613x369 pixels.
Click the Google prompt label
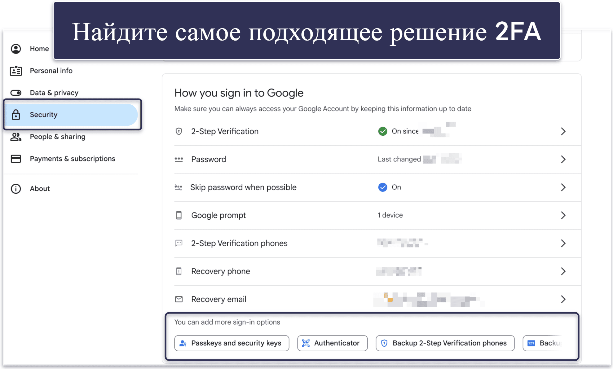218,215
